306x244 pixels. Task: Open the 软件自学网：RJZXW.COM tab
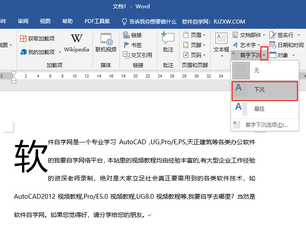point(214,22)
